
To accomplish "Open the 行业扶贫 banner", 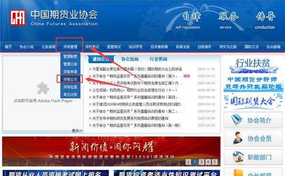I will [x=253, y=65].
